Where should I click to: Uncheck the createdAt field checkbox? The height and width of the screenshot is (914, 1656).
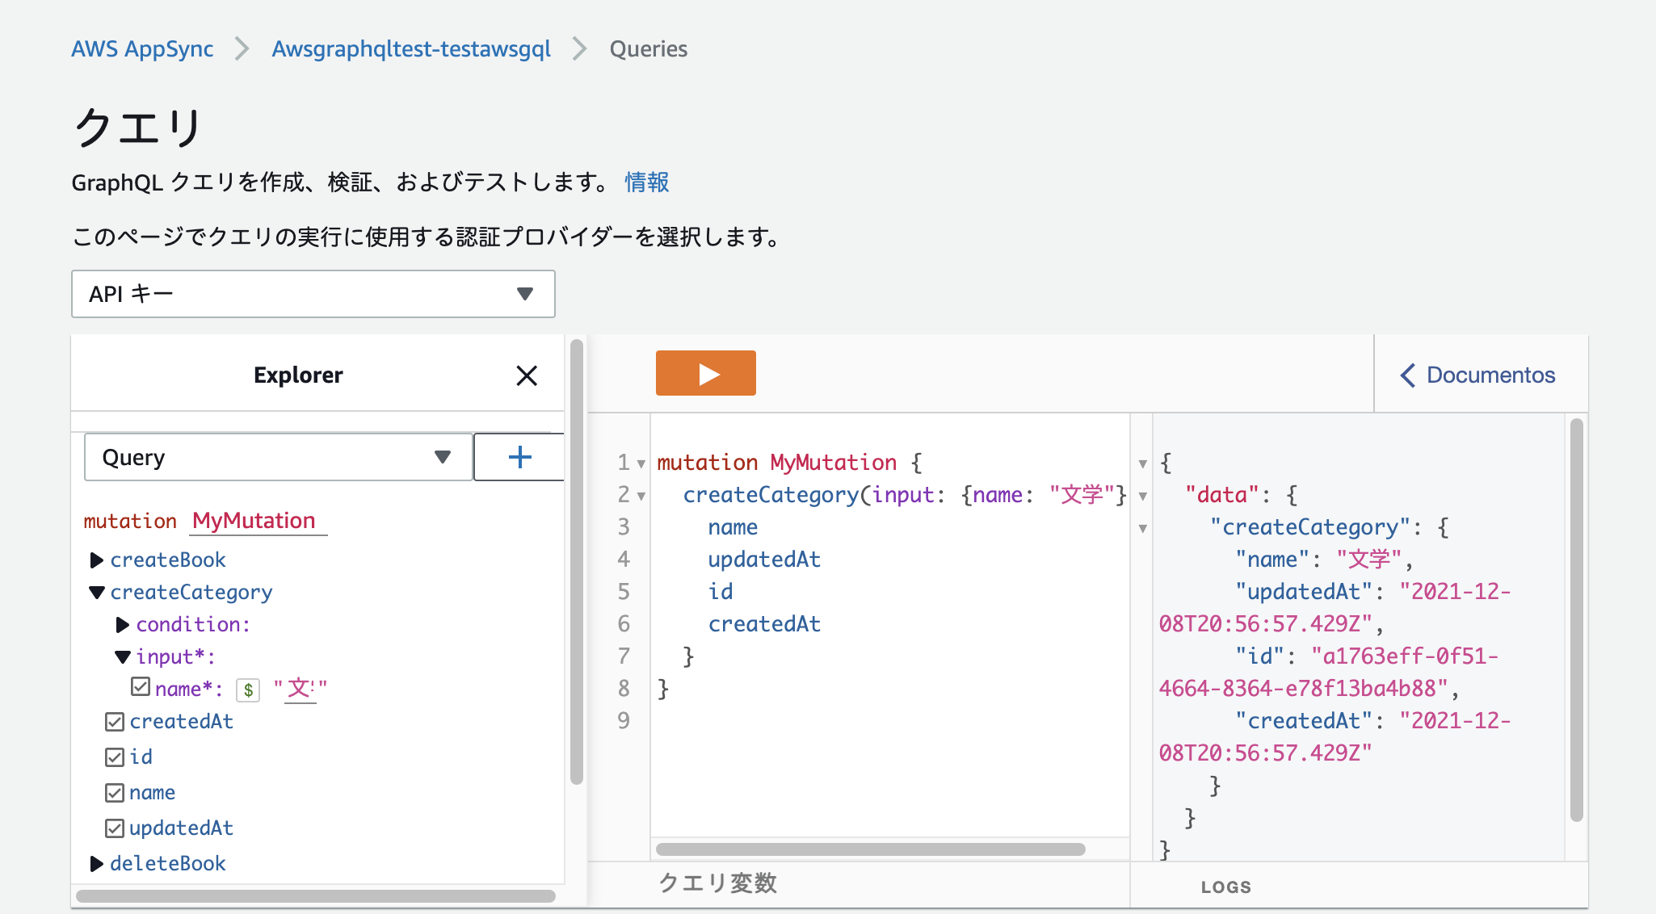click(x=115, y=722)
